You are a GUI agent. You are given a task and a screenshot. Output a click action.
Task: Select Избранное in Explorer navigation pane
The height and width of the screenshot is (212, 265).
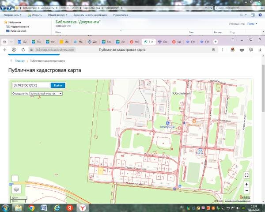click(13, 23)
